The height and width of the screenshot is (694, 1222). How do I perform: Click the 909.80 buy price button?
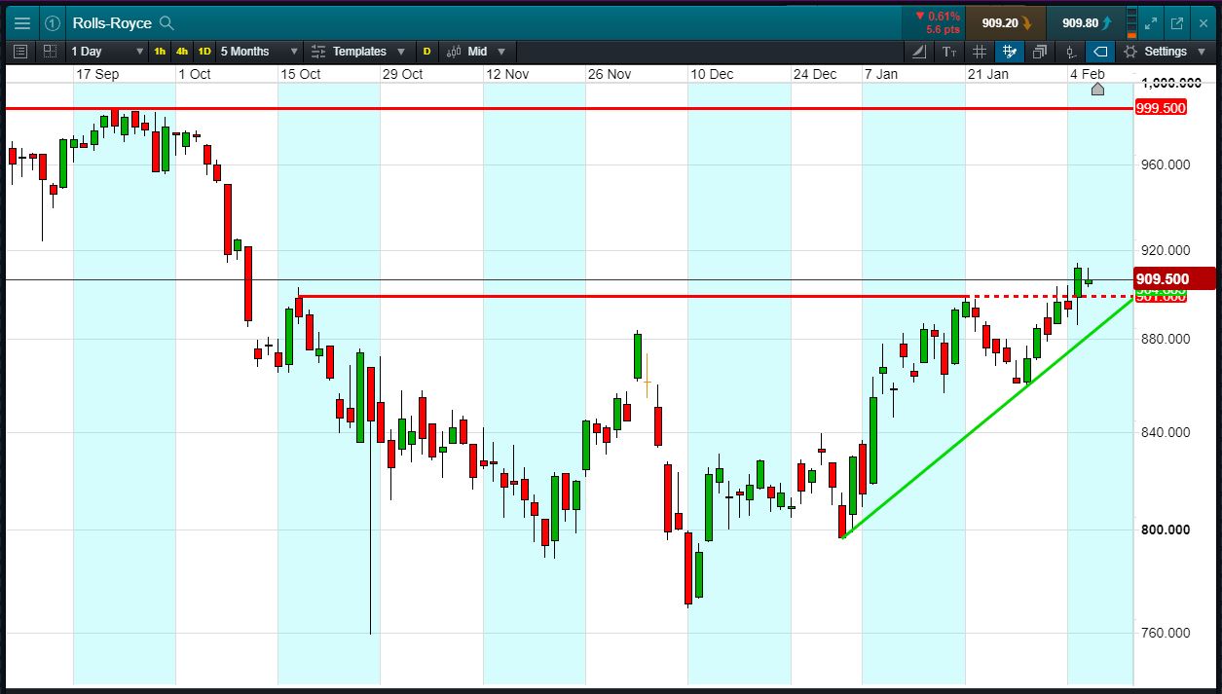pyautogui.click(x=1088, y=22)
